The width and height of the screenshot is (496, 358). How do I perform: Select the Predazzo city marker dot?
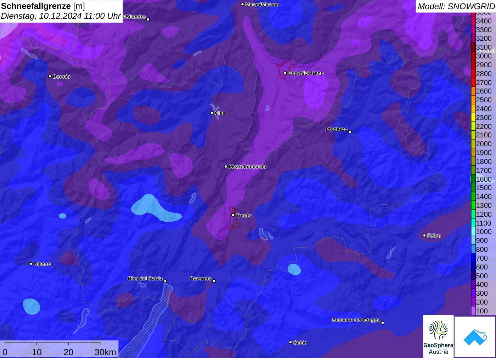(350, 132)
